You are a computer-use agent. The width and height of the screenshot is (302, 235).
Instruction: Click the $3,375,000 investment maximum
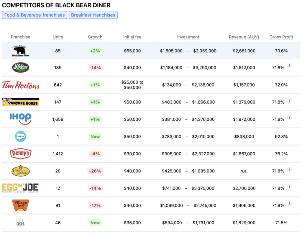coord(203,188)
